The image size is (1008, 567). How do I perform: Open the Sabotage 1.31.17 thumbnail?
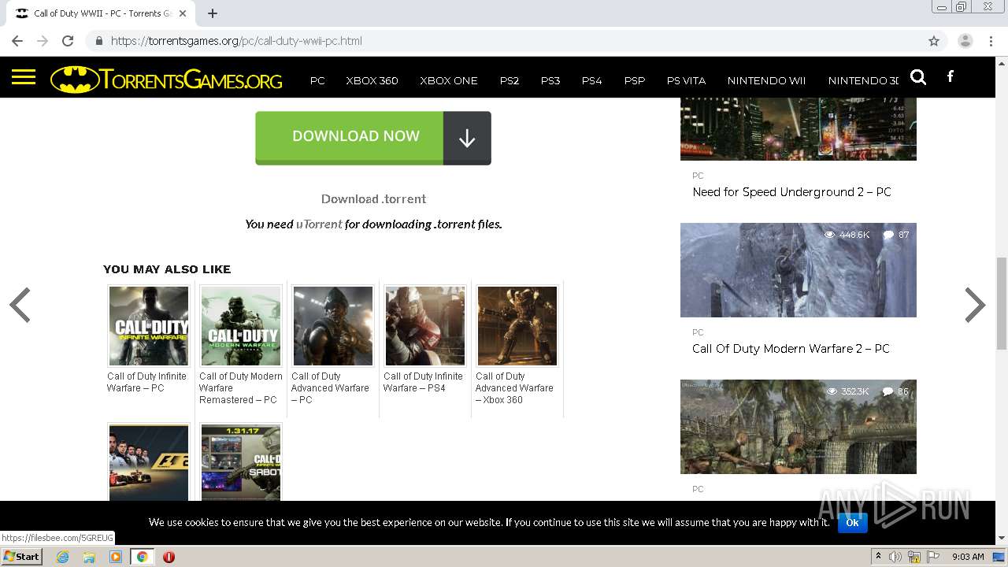241,462
